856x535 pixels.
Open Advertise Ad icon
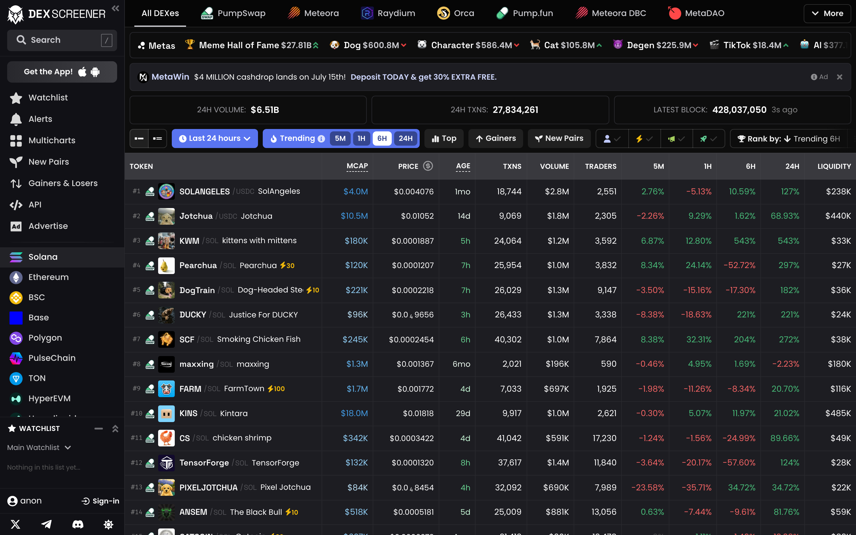[16, 226]
